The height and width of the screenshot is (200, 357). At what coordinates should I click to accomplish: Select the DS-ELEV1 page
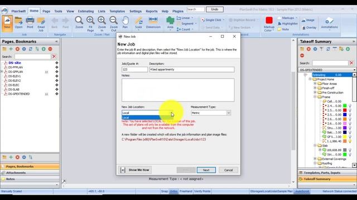15,76
